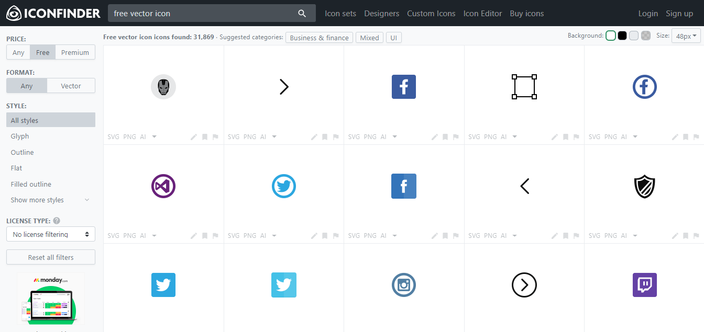This screenshot has width=704, height=332.
Task: Switch format filter to Vector
Action: tap(71, 85)
